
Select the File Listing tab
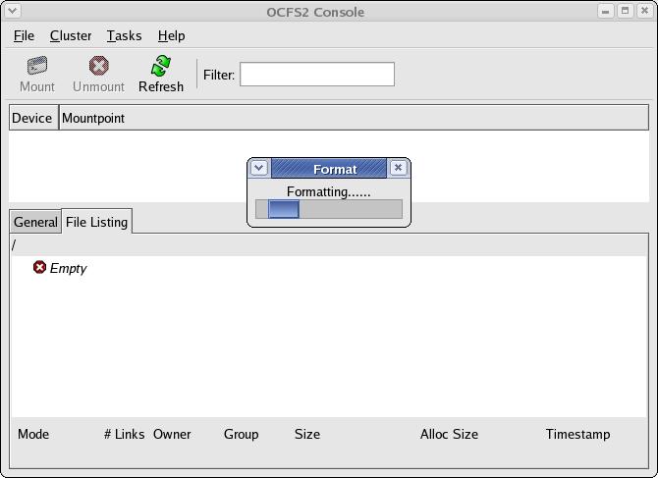coord(96,222)
